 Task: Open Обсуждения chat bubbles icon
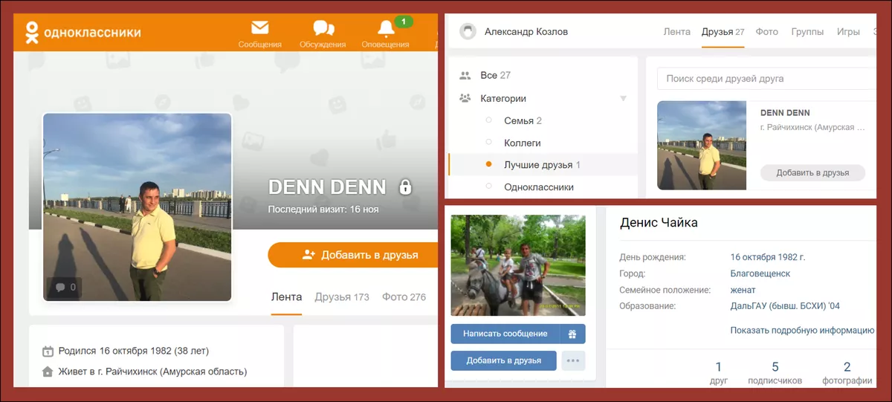[323, 28]
